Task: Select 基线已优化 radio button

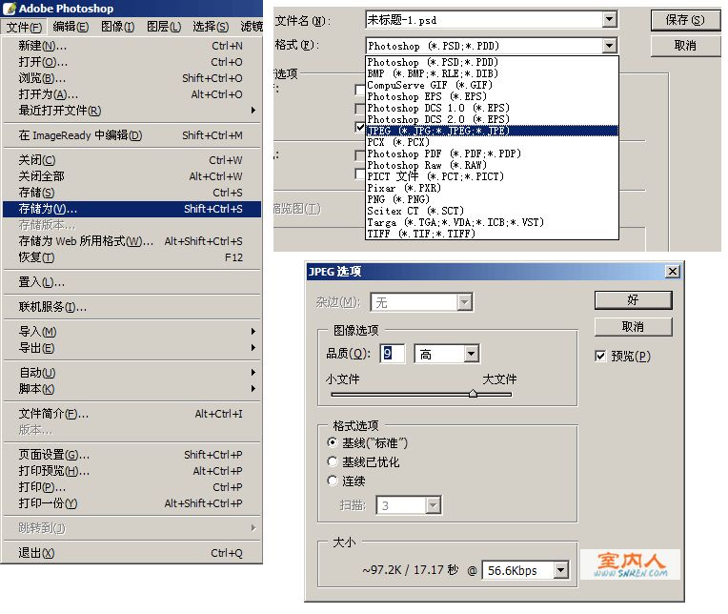Action: [333, 461]
